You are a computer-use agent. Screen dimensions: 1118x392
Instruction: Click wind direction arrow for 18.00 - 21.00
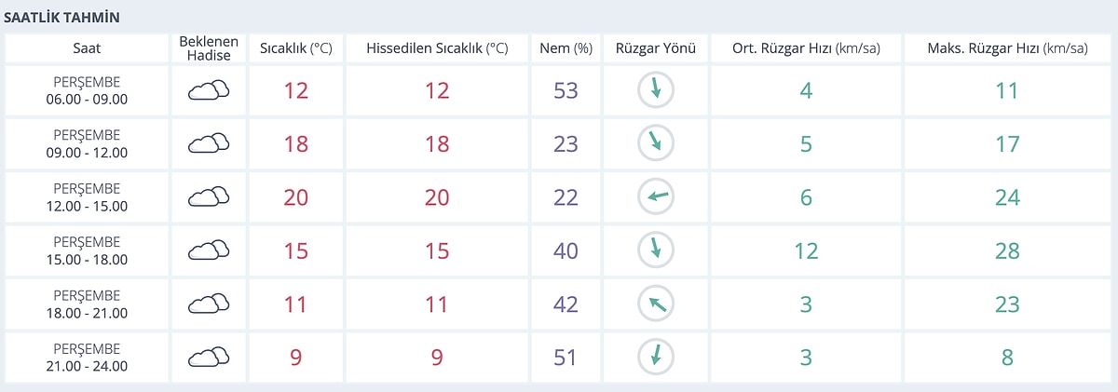(x=656, y=304)
